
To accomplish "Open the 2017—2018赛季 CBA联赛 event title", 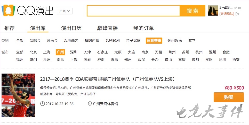I will [108, 79].
